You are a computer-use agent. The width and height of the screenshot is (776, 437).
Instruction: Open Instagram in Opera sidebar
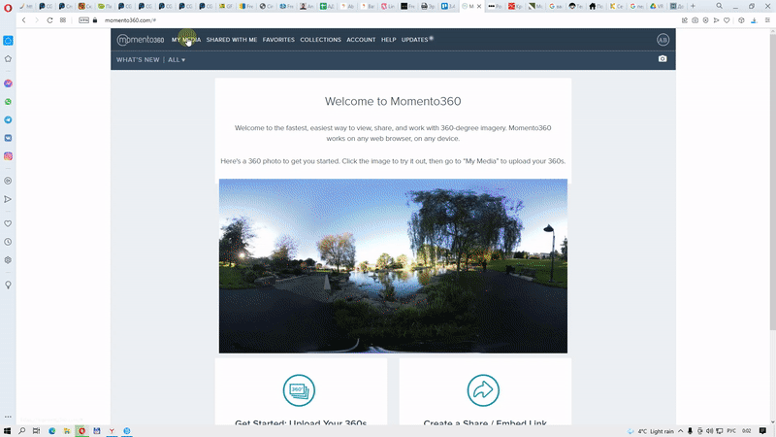[8, 156]
